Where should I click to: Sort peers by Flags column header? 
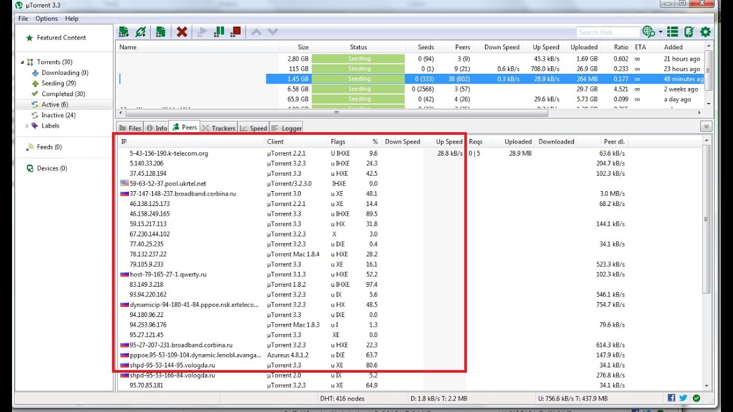click(x=341, y=142)
